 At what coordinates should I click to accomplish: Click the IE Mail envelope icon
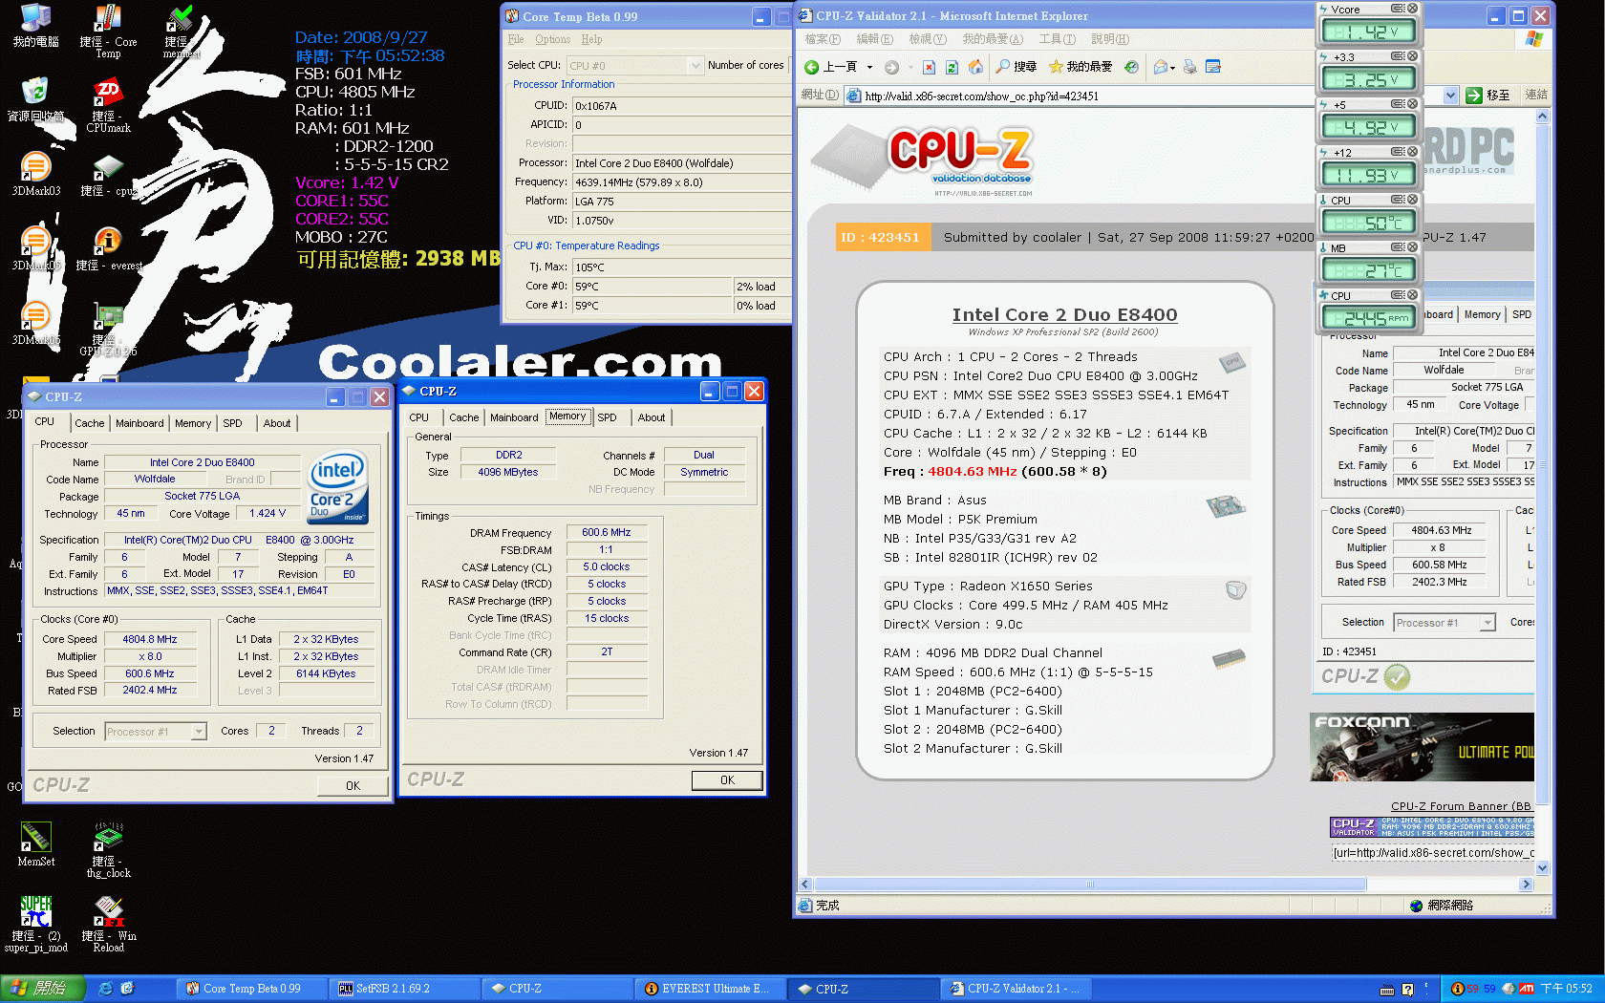click(x=1161, y=67)
